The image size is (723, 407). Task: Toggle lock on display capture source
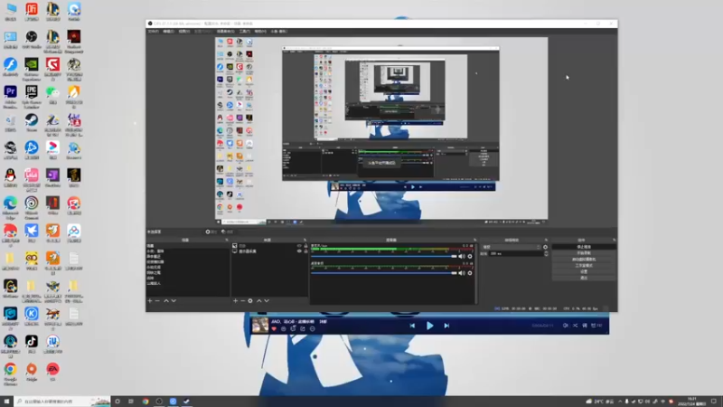pyautogui.click(x=305, y=251)
